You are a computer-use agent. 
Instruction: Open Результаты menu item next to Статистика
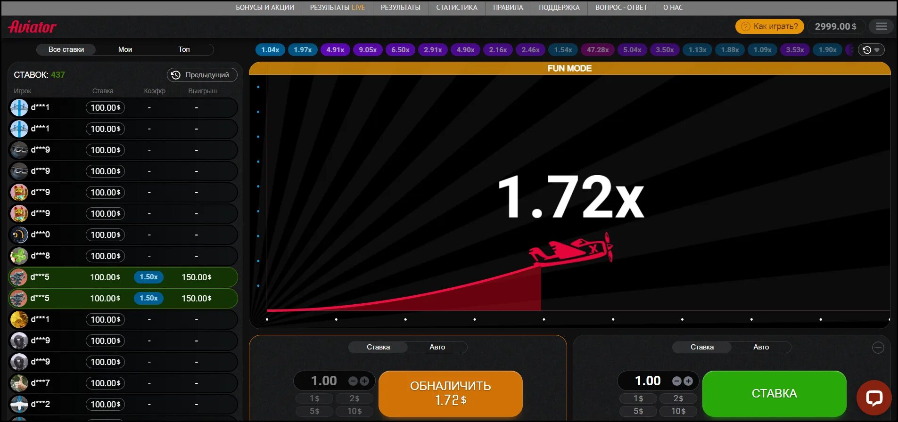pyautogui.click(x=401, y=8)
